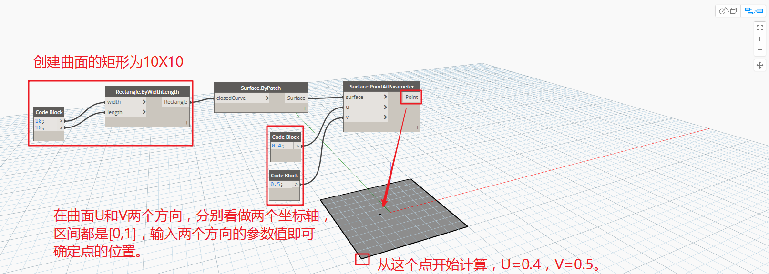Click lacing indicator on Surface.ByPatch node
769x274 pixels.
tap(305, 108)
